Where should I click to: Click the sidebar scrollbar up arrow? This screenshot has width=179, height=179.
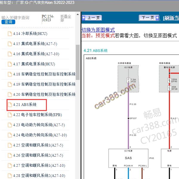click(78, 15)
